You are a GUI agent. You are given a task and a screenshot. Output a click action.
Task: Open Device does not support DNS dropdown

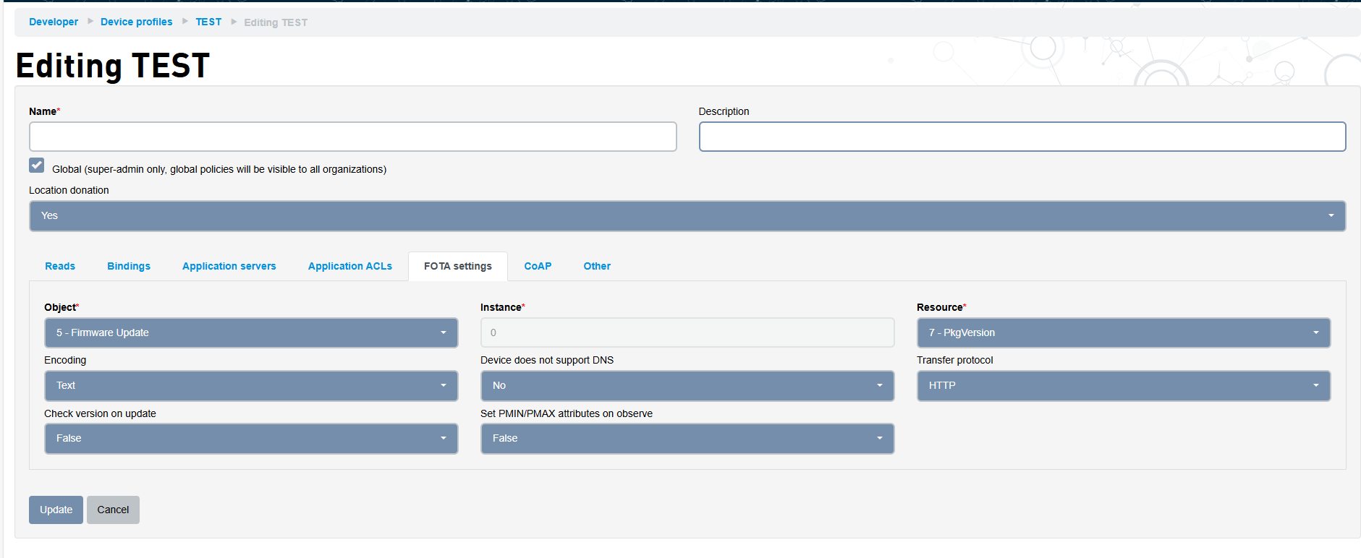[687, 386]
